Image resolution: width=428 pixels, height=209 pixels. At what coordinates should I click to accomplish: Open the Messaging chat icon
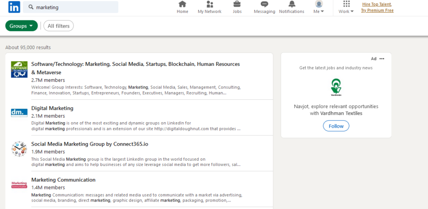click(x=264, y=4)
